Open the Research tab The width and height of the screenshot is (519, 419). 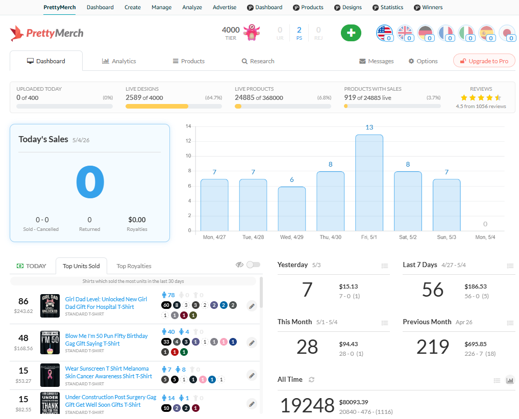pos(258,61)
